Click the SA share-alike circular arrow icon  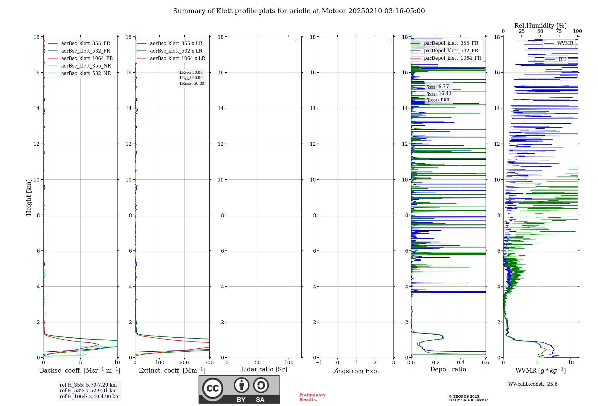point(261,385)
